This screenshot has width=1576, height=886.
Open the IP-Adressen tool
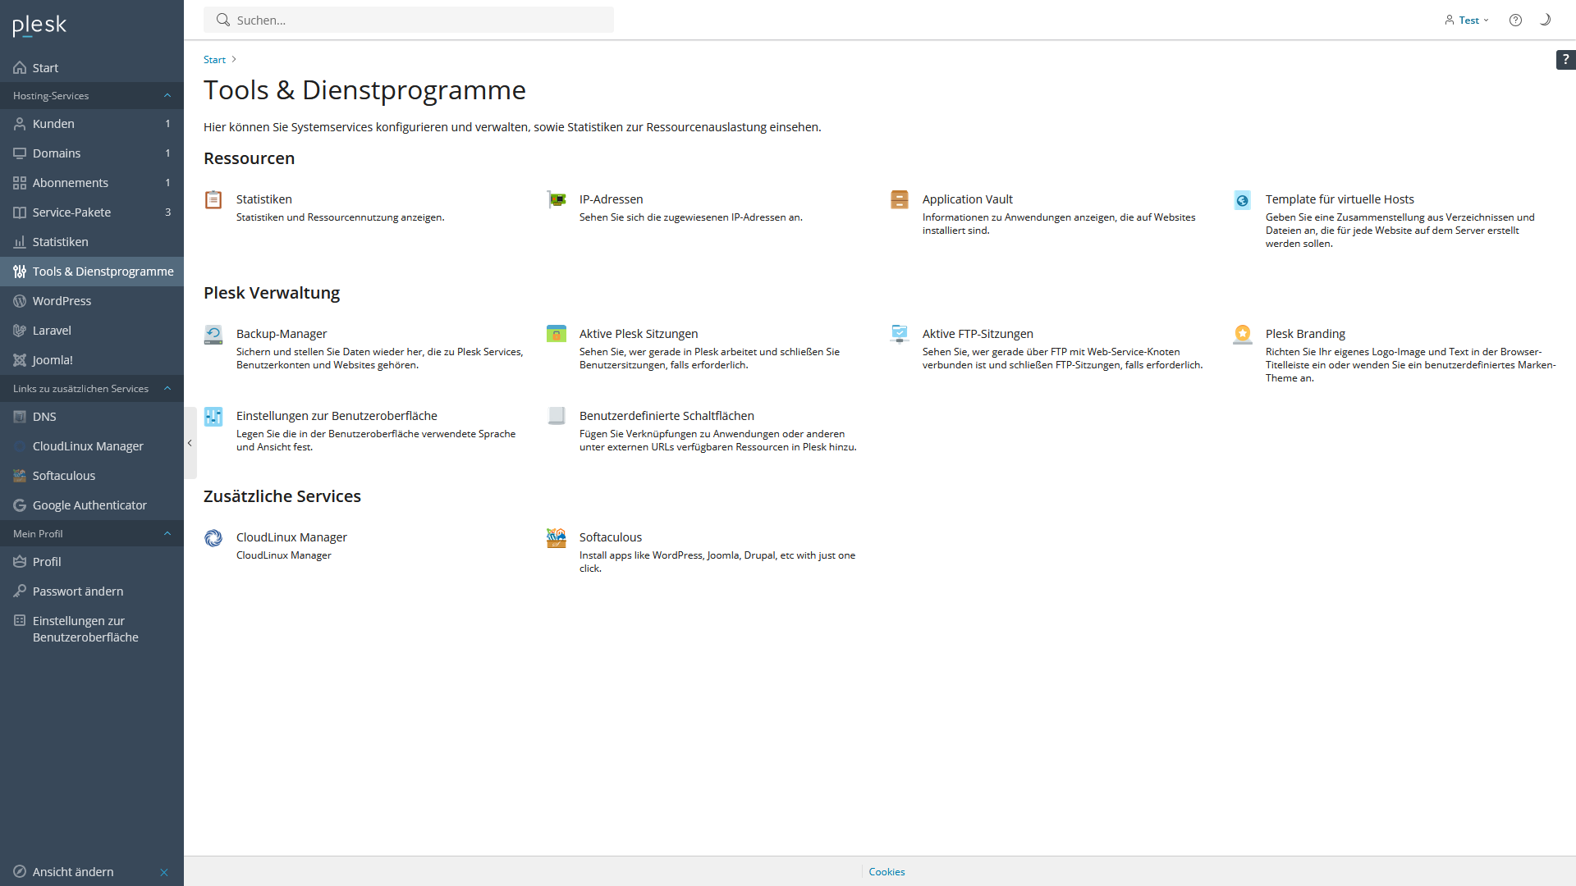click(x=611, y=199)
